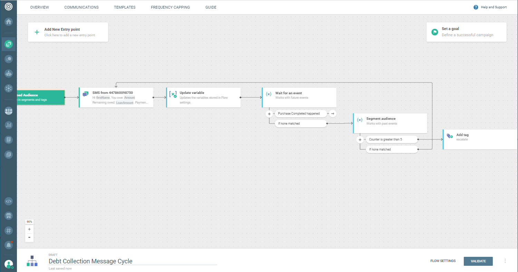The image size is (518, 272).
Task: Click the Help and Support question icon
Action: [476, 7]
